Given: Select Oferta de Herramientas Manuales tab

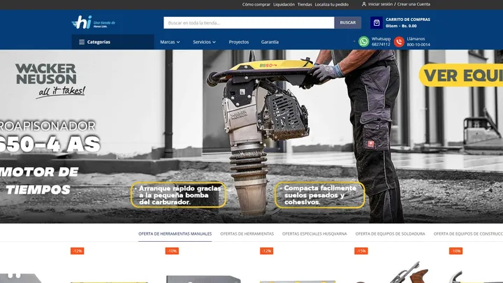Looking at the screenshot, I should pyautogui.click(x=175, y=234).
